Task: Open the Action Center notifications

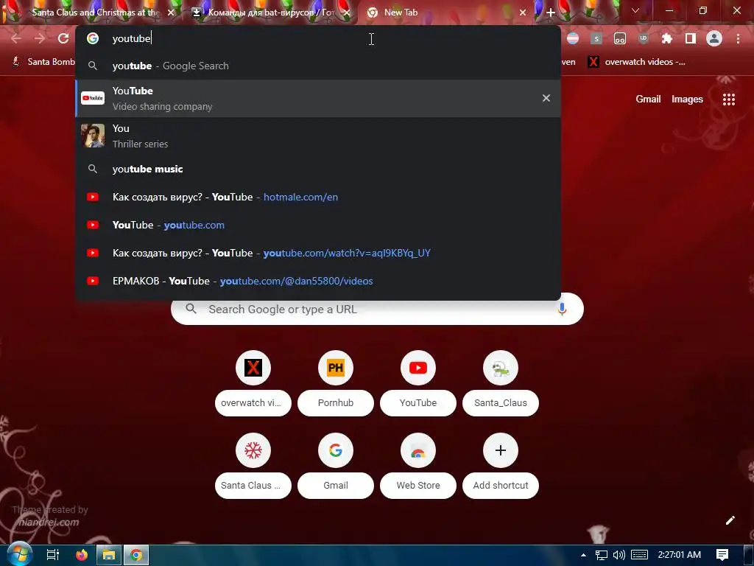Action: (x=722, y=555)
